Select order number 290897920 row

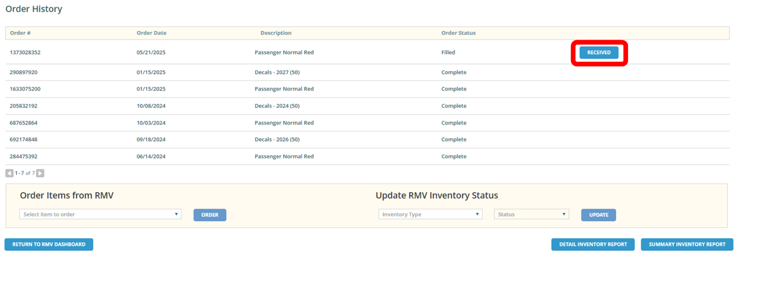click(x=24, y=72)
